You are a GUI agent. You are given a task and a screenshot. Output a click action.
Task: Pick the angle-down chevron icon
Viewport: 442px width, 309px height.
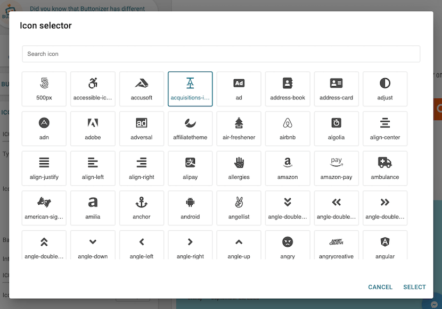[93, 246]
